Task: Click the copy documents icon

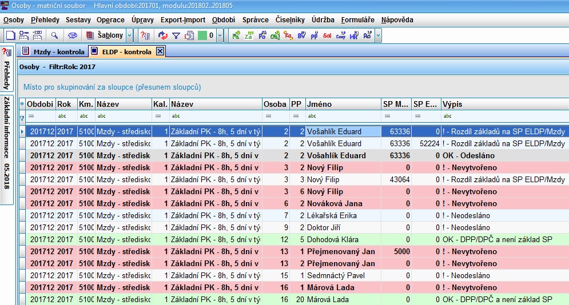Action: (x=189, y=35)
